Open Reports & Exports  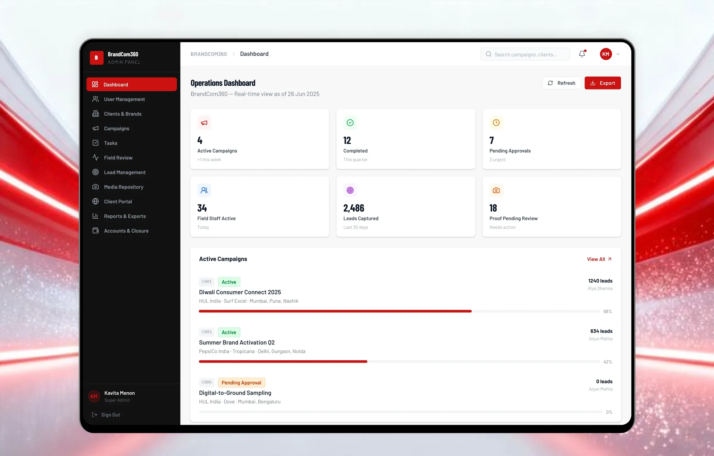coord(132,216)
